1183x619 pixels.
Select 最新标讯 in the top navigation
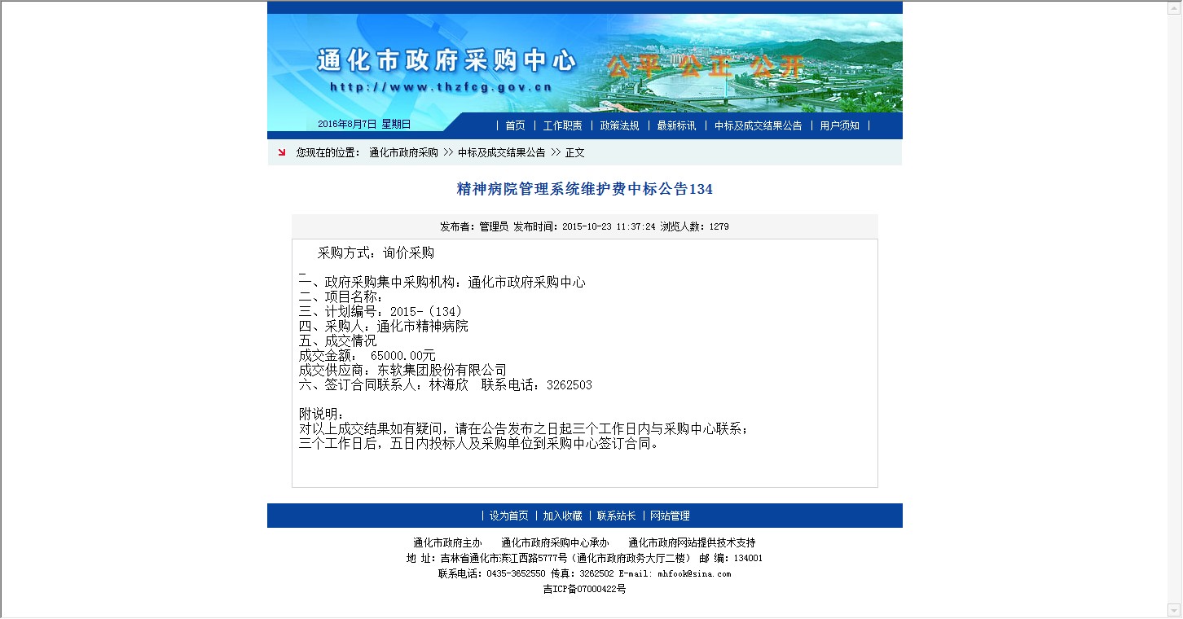pyautogui.click(x=676, y=125)
